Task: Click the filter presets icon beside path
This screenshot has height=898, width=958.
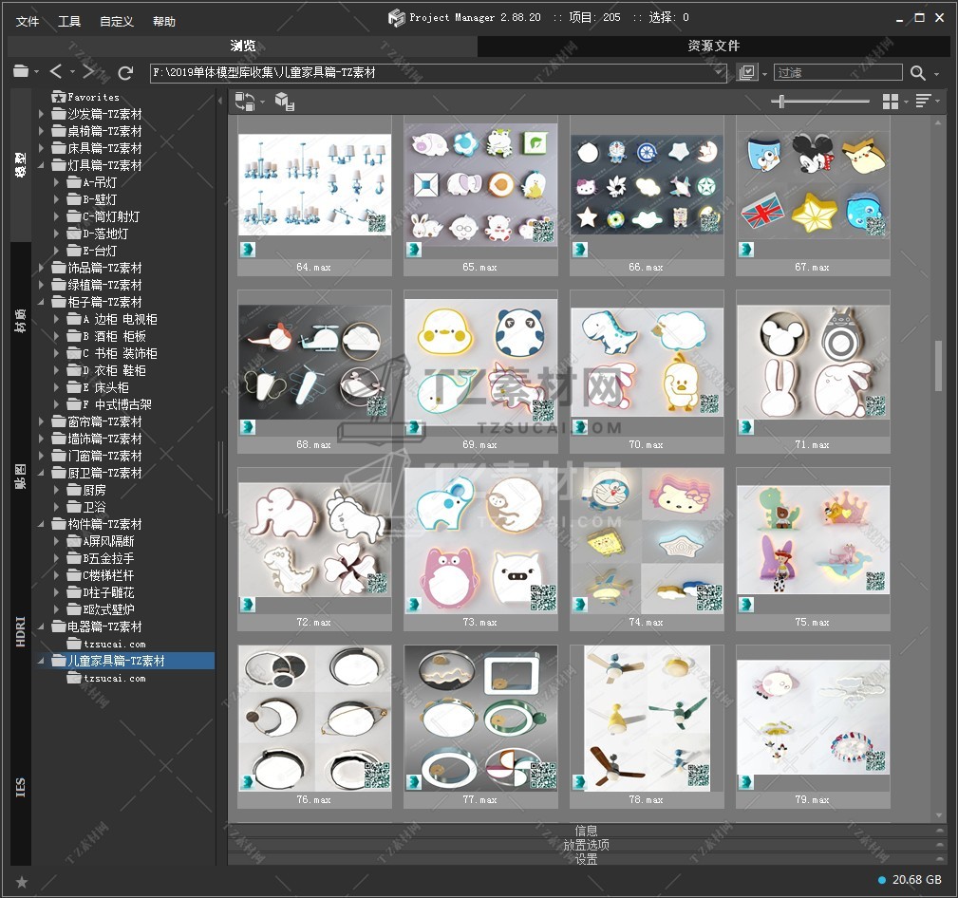Action: coord(747,72)
